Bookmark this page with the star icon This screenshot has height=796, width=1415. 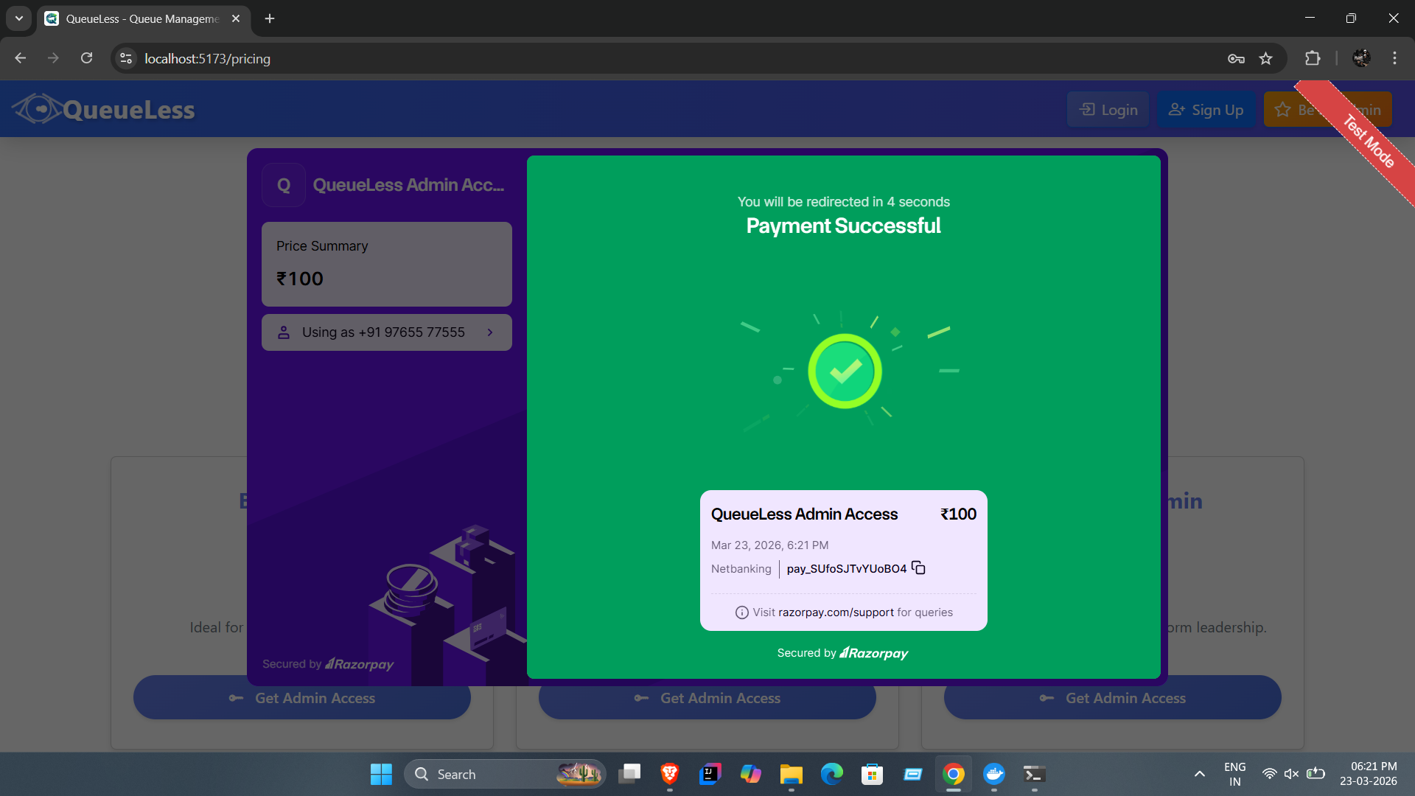click(x=1265, y=58)
